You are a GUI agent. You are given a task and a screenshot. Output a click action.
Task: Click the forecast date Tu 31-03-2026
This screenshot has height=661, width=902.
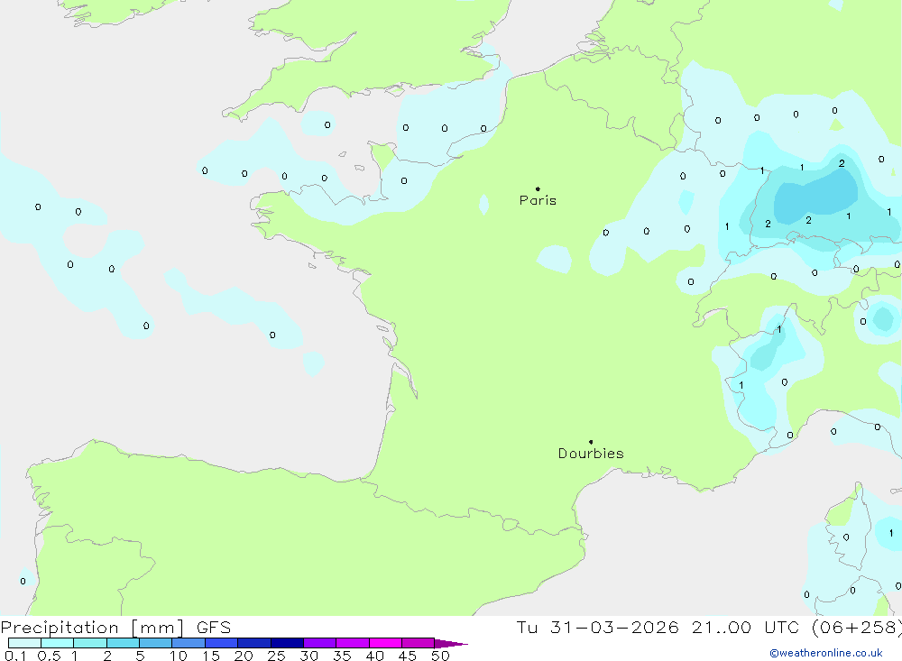pos(597,627)
